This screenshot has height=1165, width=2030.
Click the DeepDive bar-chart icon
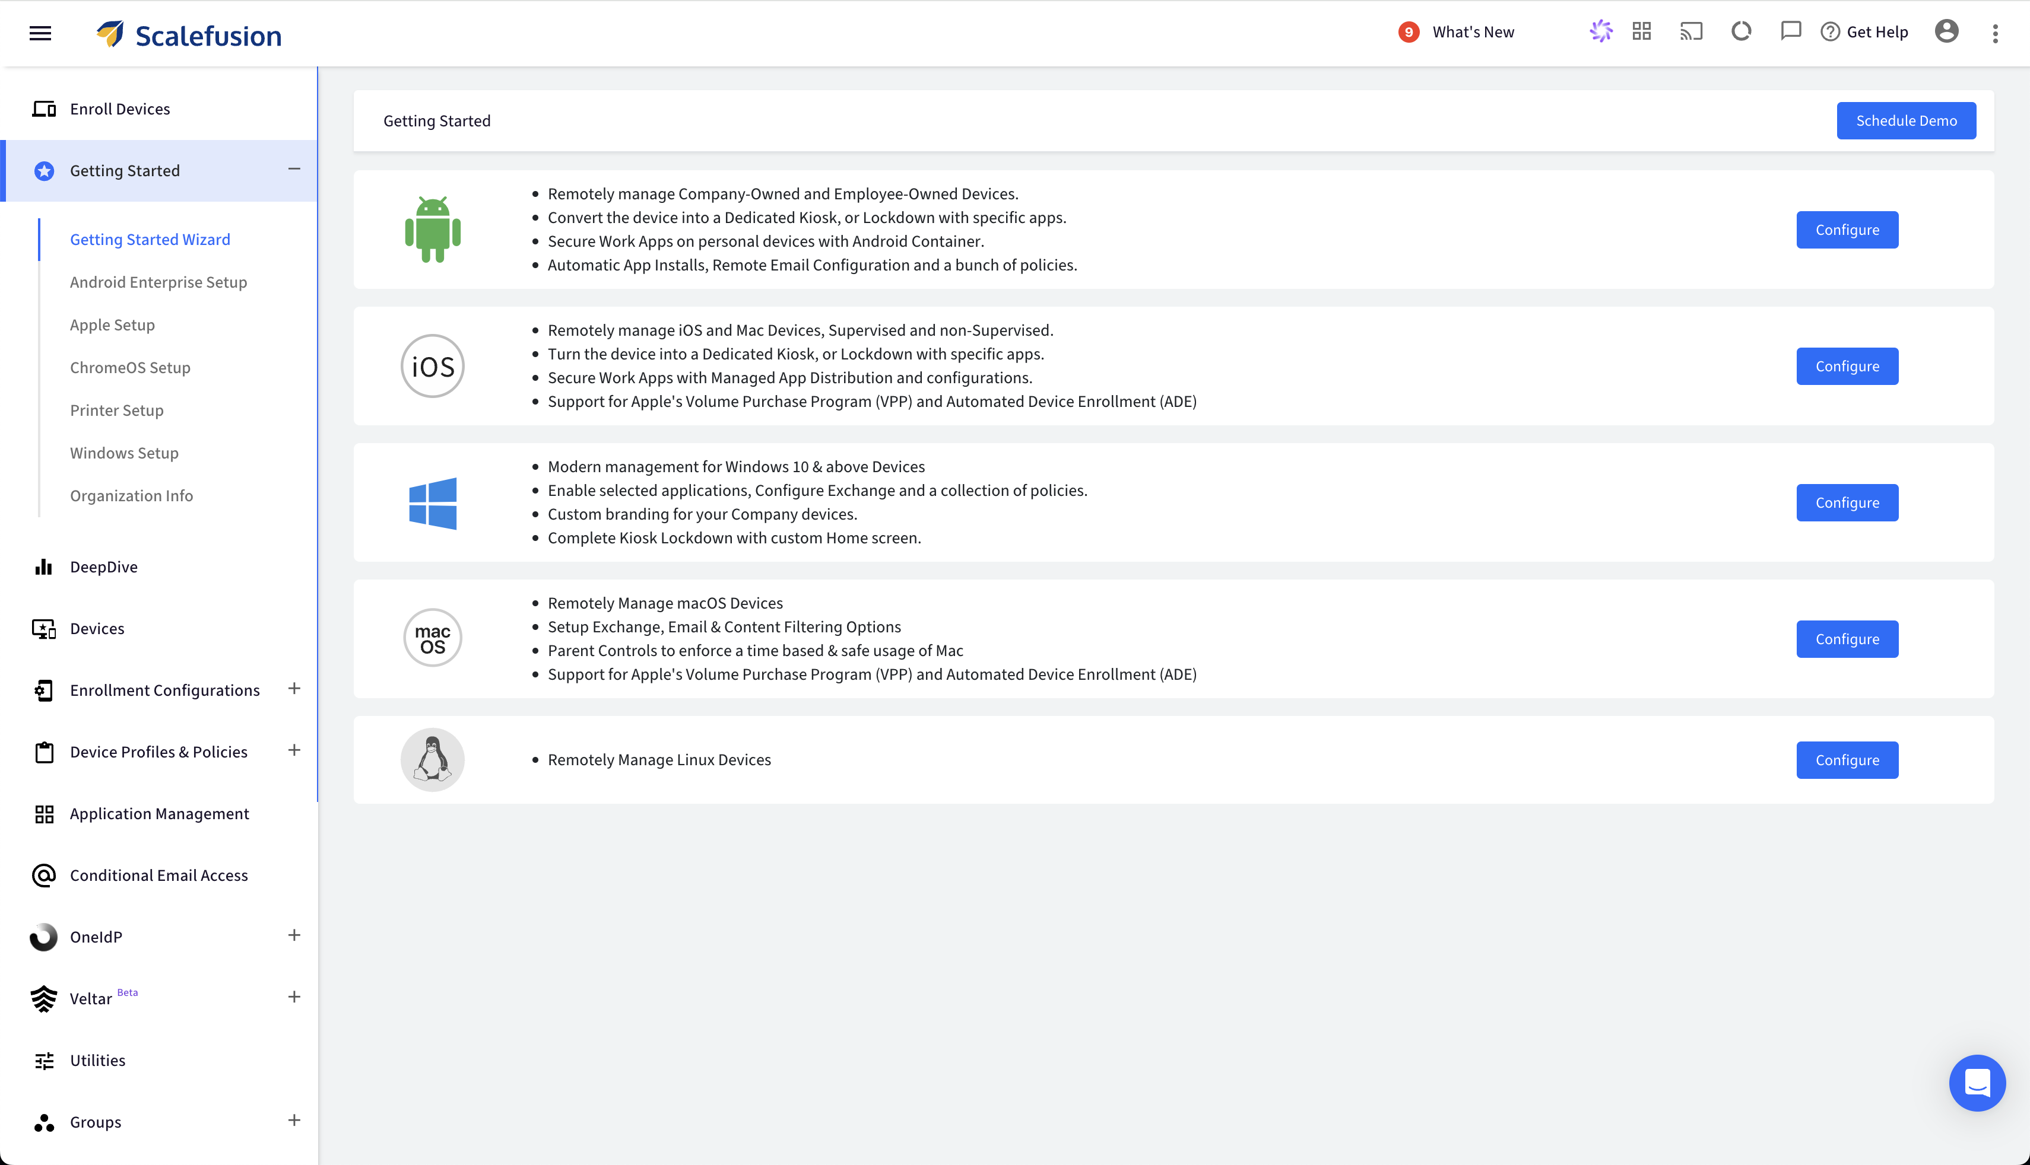(x=44, y=566)
